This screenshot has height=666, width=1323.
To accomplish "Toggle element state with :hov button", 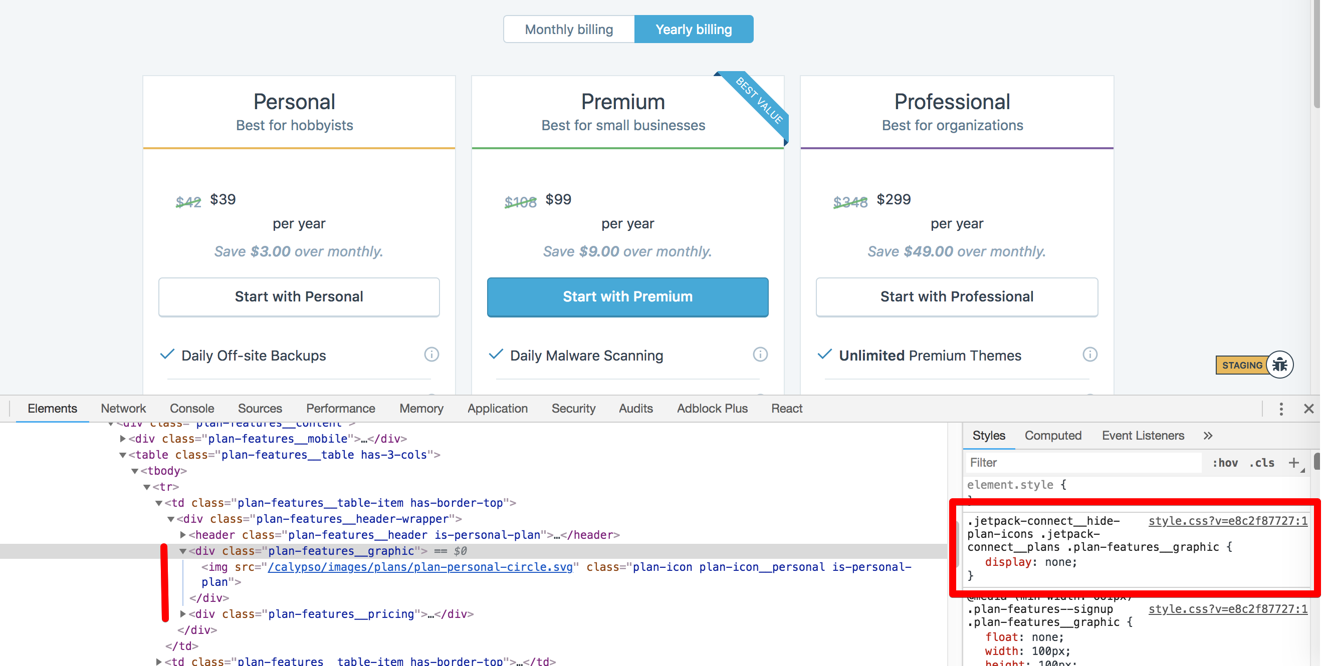I will [1225, 462].
